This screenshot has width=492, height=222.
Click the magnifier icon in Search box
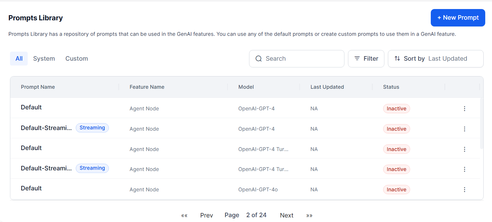point(258,59)
